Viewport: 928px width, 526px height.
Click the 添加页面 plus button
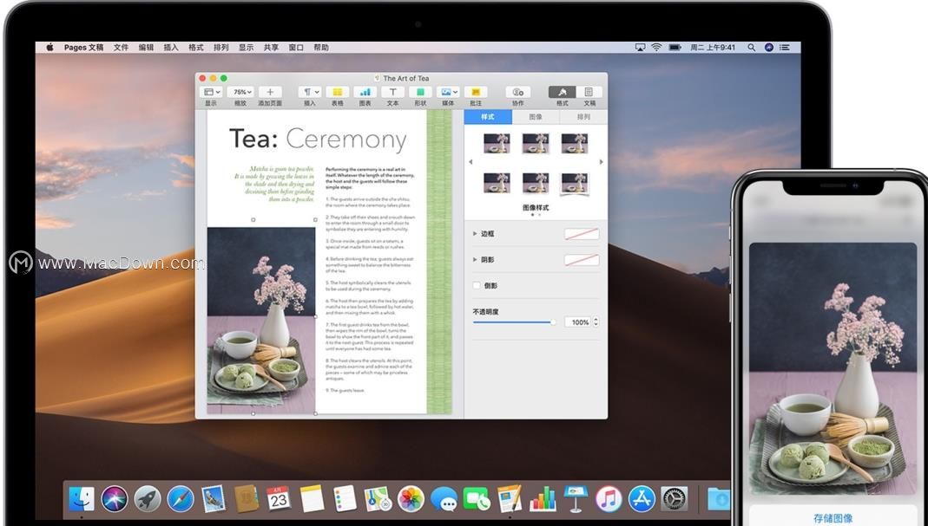pyautogui.click(x=270, y=92)
